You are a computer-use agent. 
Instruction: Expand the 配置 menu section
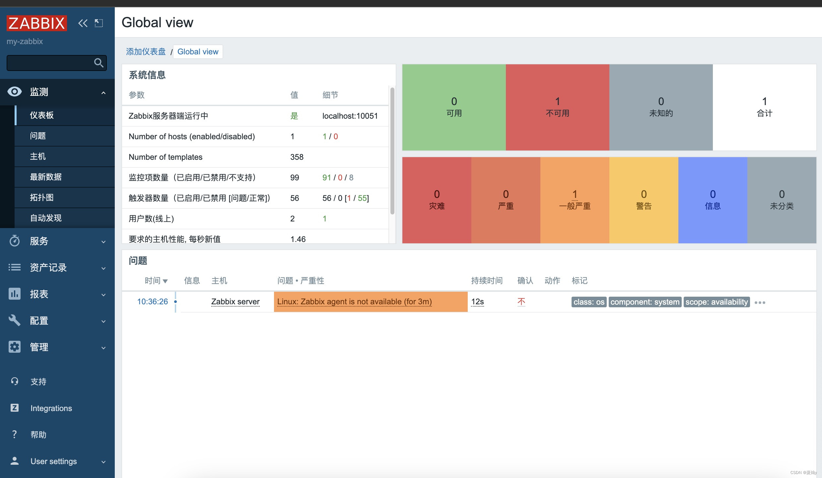[x=103, y=321]
